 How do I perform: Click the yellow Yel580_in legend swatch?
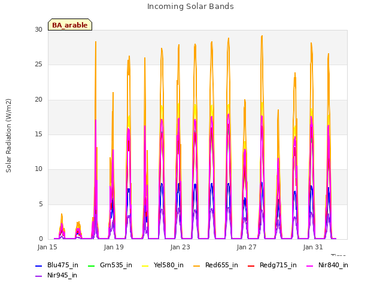[x=145, y=265]
